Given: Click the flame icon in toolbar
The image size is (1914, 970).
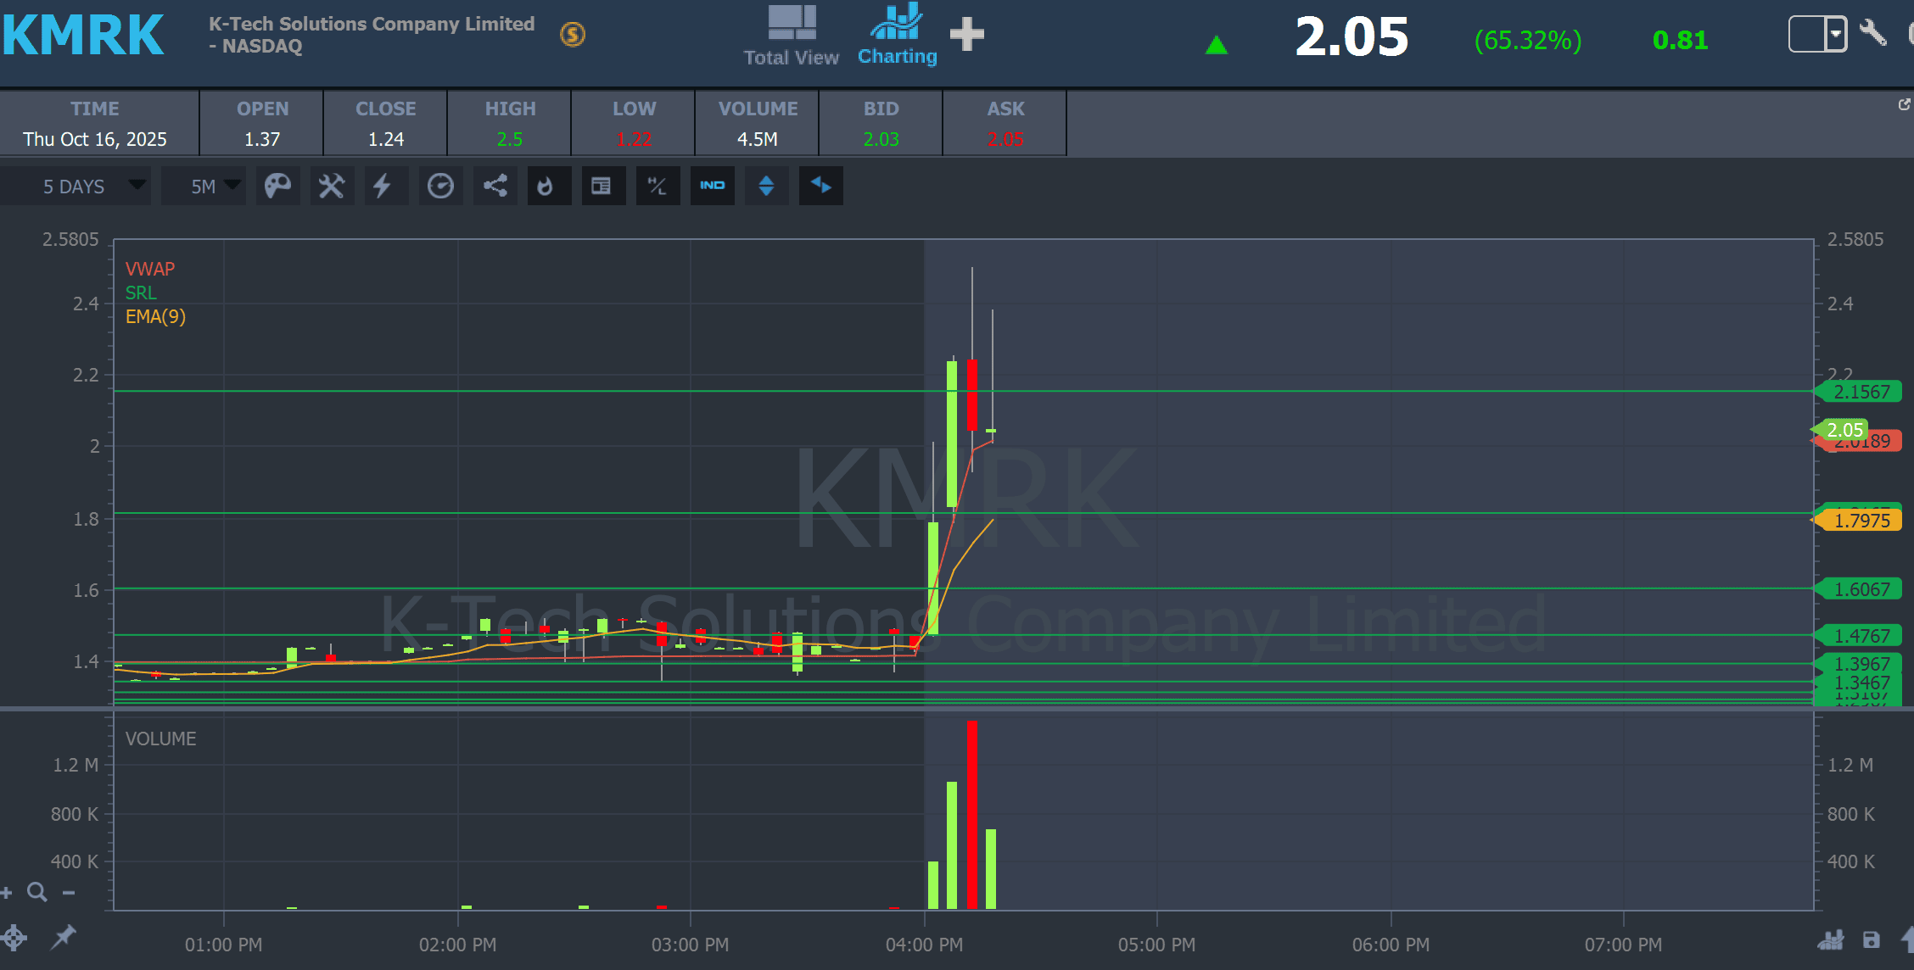Looking at the screenshot, I should coord(546,186).
